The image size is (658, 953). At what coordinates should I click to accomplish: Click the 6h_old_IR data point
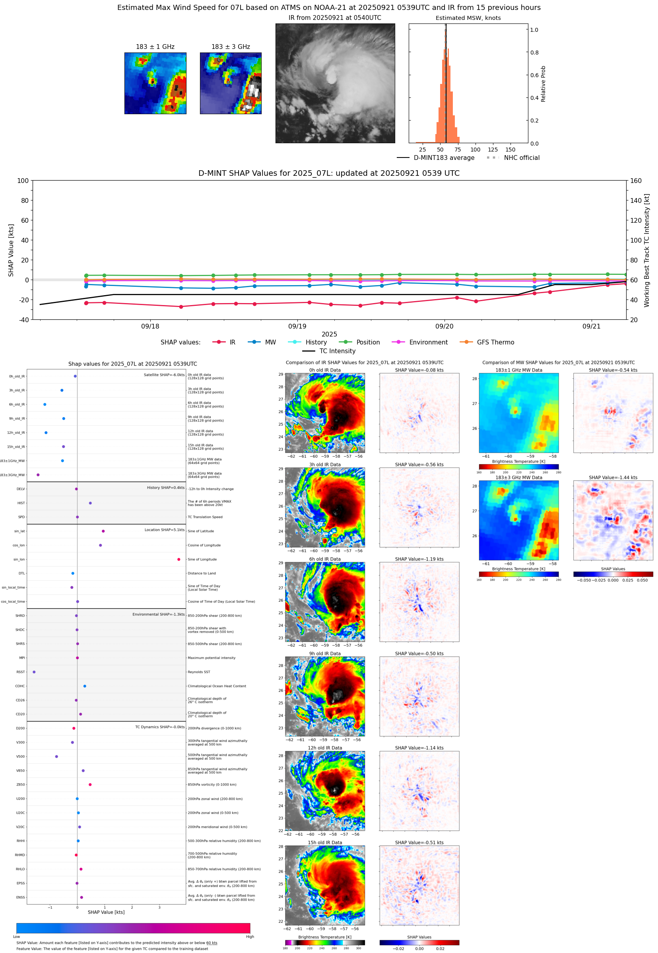[45, 404]
